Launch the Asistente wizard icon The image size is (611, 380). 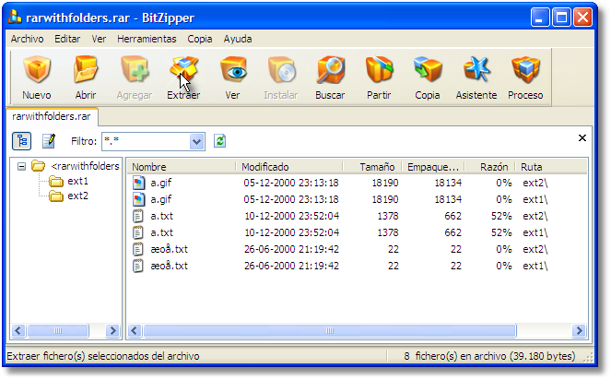coord(476,70)
